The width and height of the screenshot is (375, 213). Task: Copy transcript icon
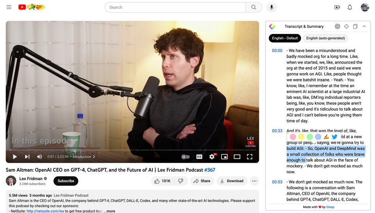coord(355,26)
